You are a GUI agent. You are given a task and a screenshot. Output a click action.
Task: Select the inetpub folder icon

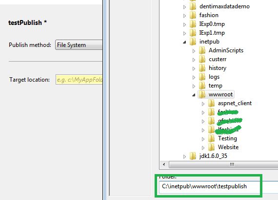(x=193, y=42)
